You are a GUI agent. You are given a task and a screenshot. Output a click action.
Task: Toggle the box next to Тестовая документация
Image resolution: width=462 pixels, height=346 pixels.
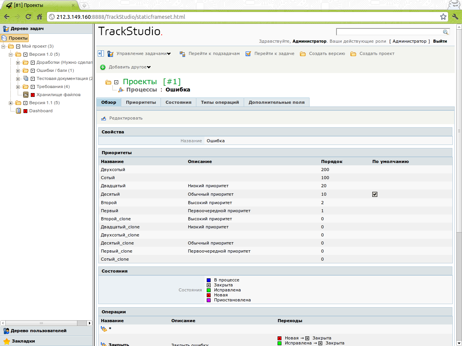click(x=33, y=78)
